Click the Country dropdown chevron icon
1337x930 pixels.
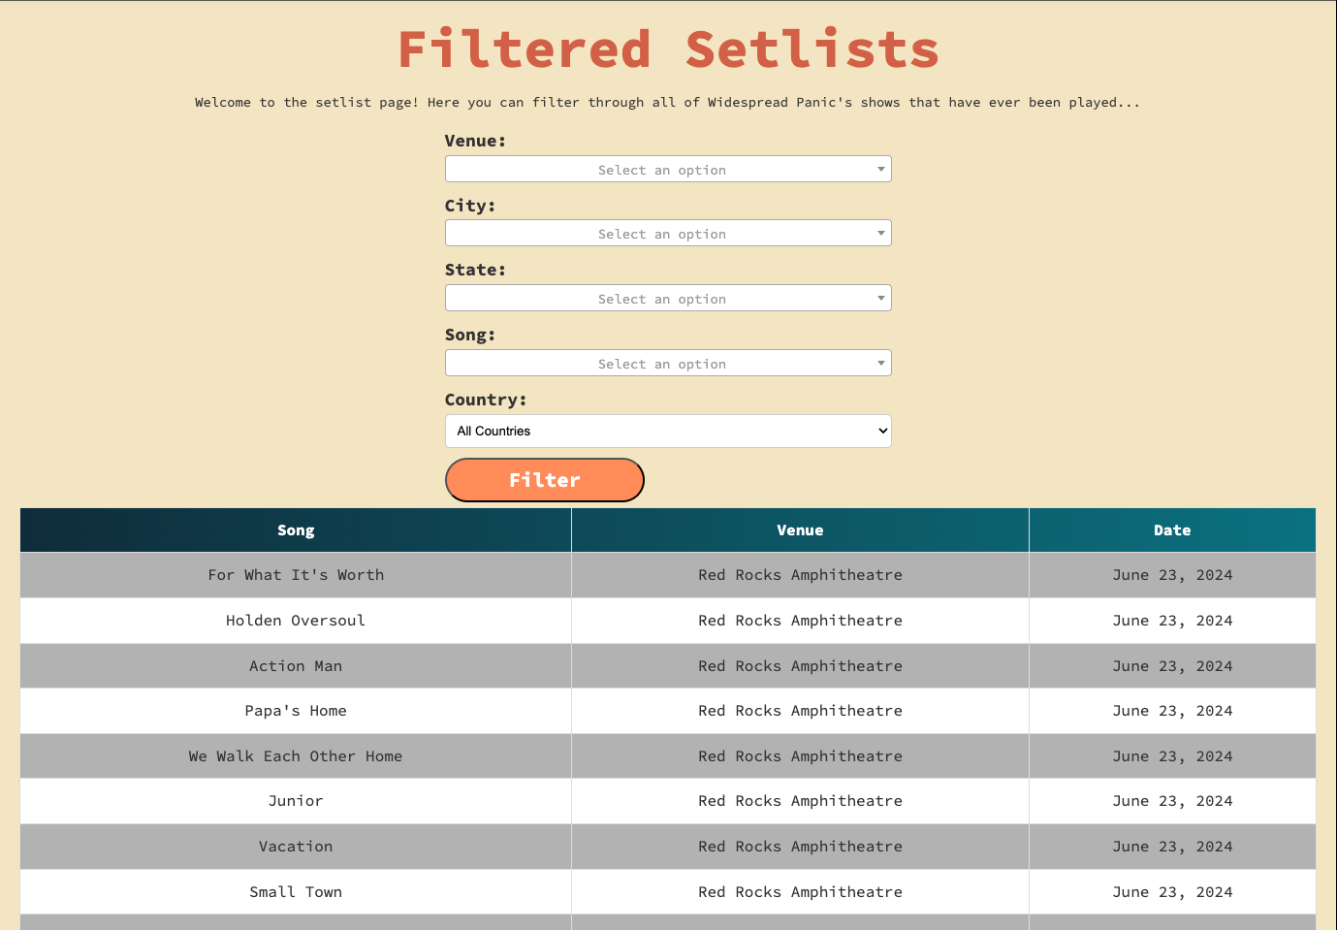tap(882, 432)
